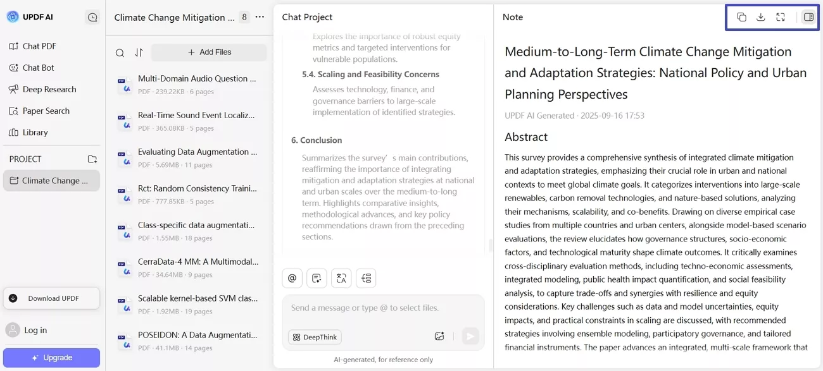Download the generated note
Image resolution: width=823 pixels, height=371 pixels.
(x=761, y=17)
